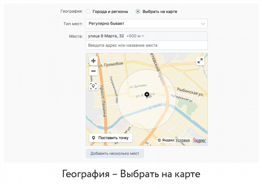Zoom in the map with plus icon
The image size is (262, 189).
(x=93, y=61)
